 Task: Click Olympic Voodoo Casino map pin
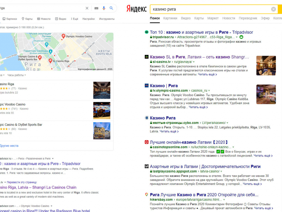click(64, 36)
